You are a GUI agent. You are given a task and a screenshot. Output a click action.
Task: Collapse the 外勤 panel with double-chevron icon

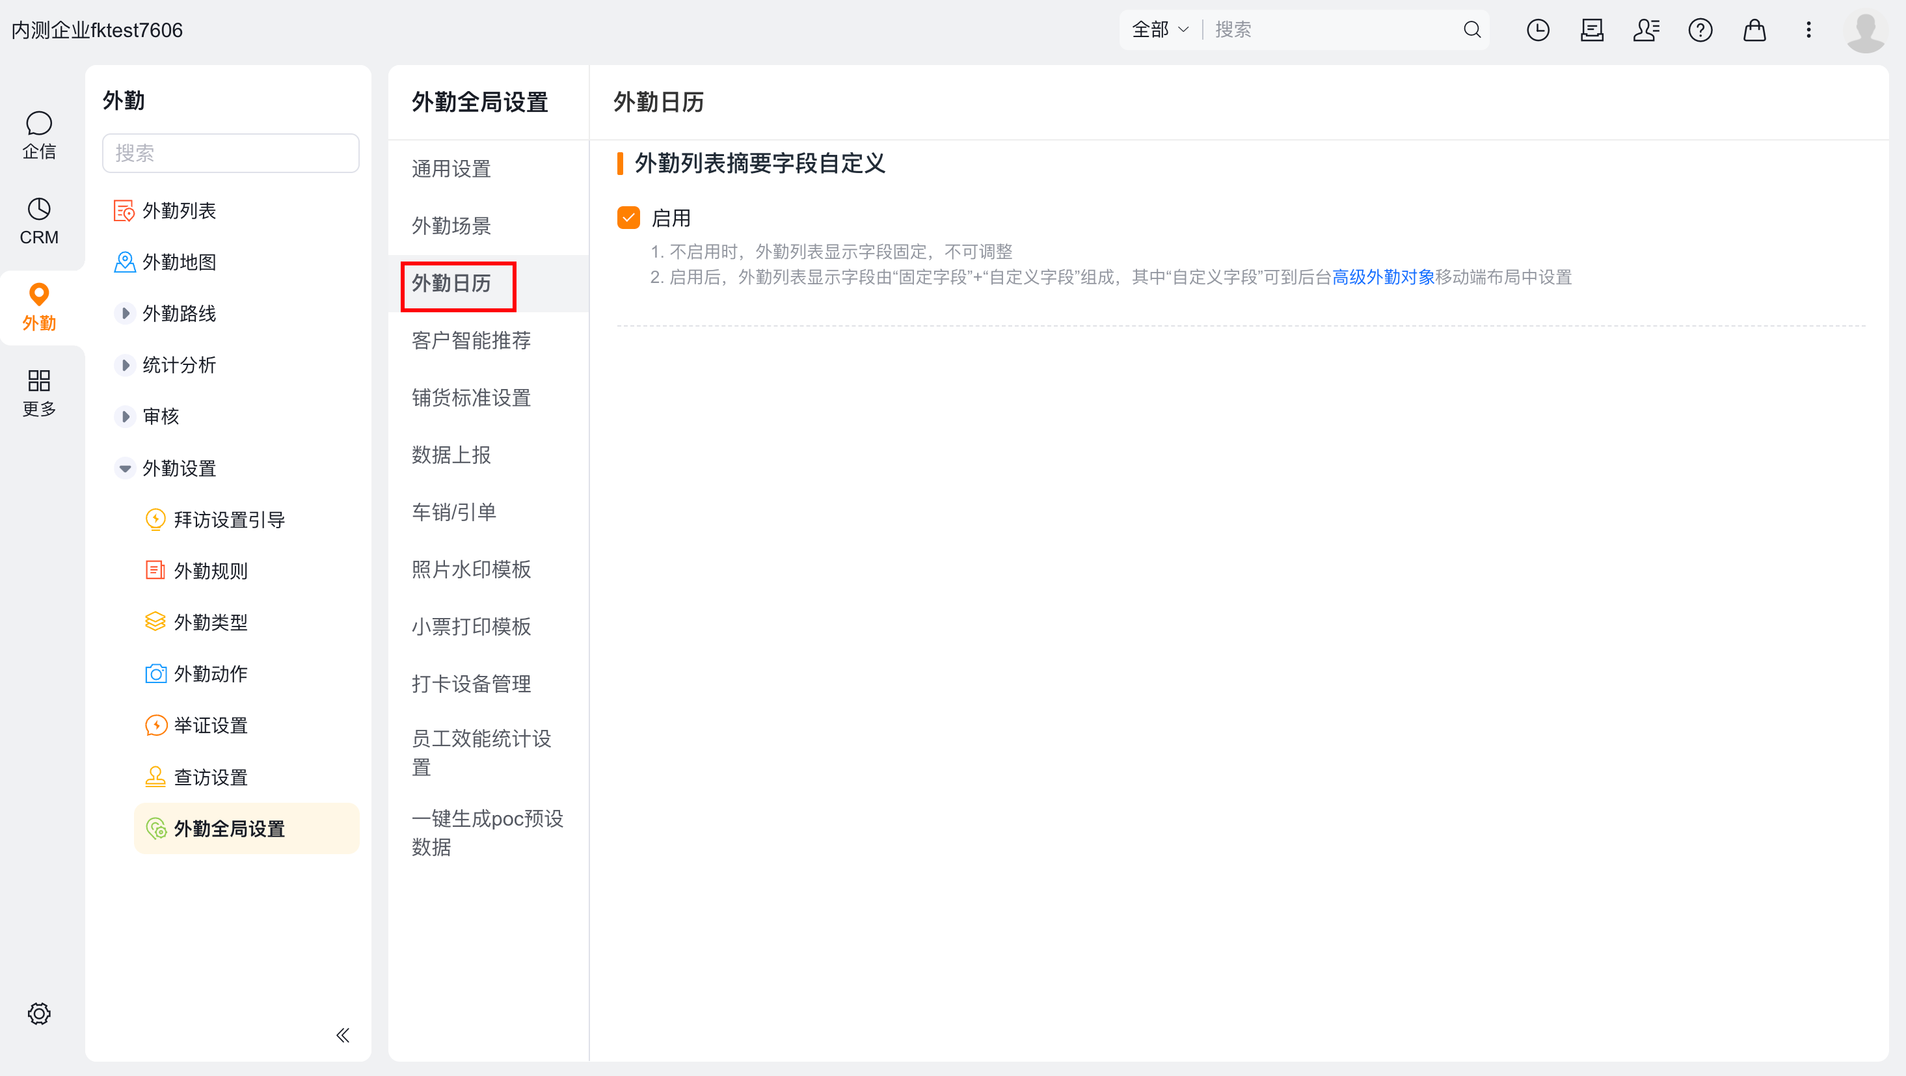click(343, 1034)
